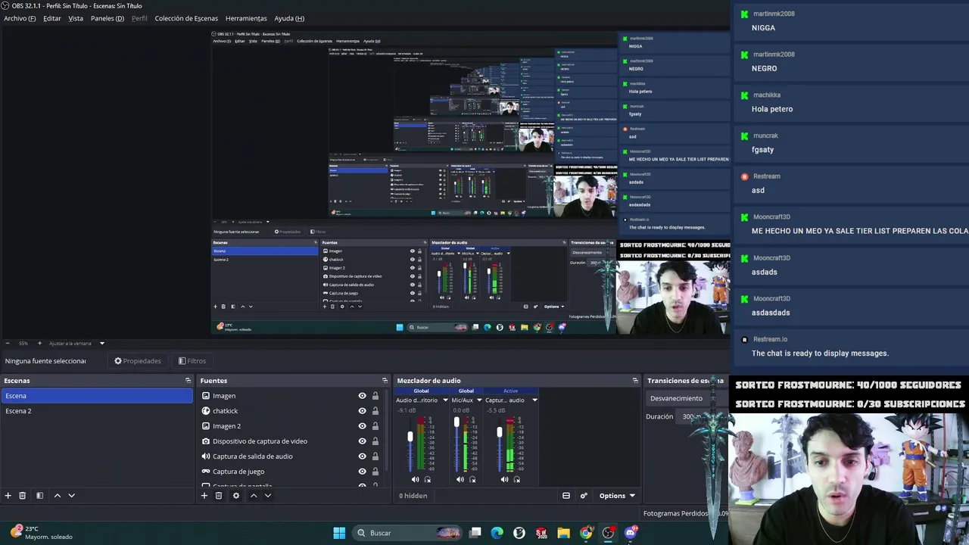Image resolution: width=969 pixels, height=545 pixels.
Task: Open the preview zoom scaling dropdown
Action: [102, 344]
